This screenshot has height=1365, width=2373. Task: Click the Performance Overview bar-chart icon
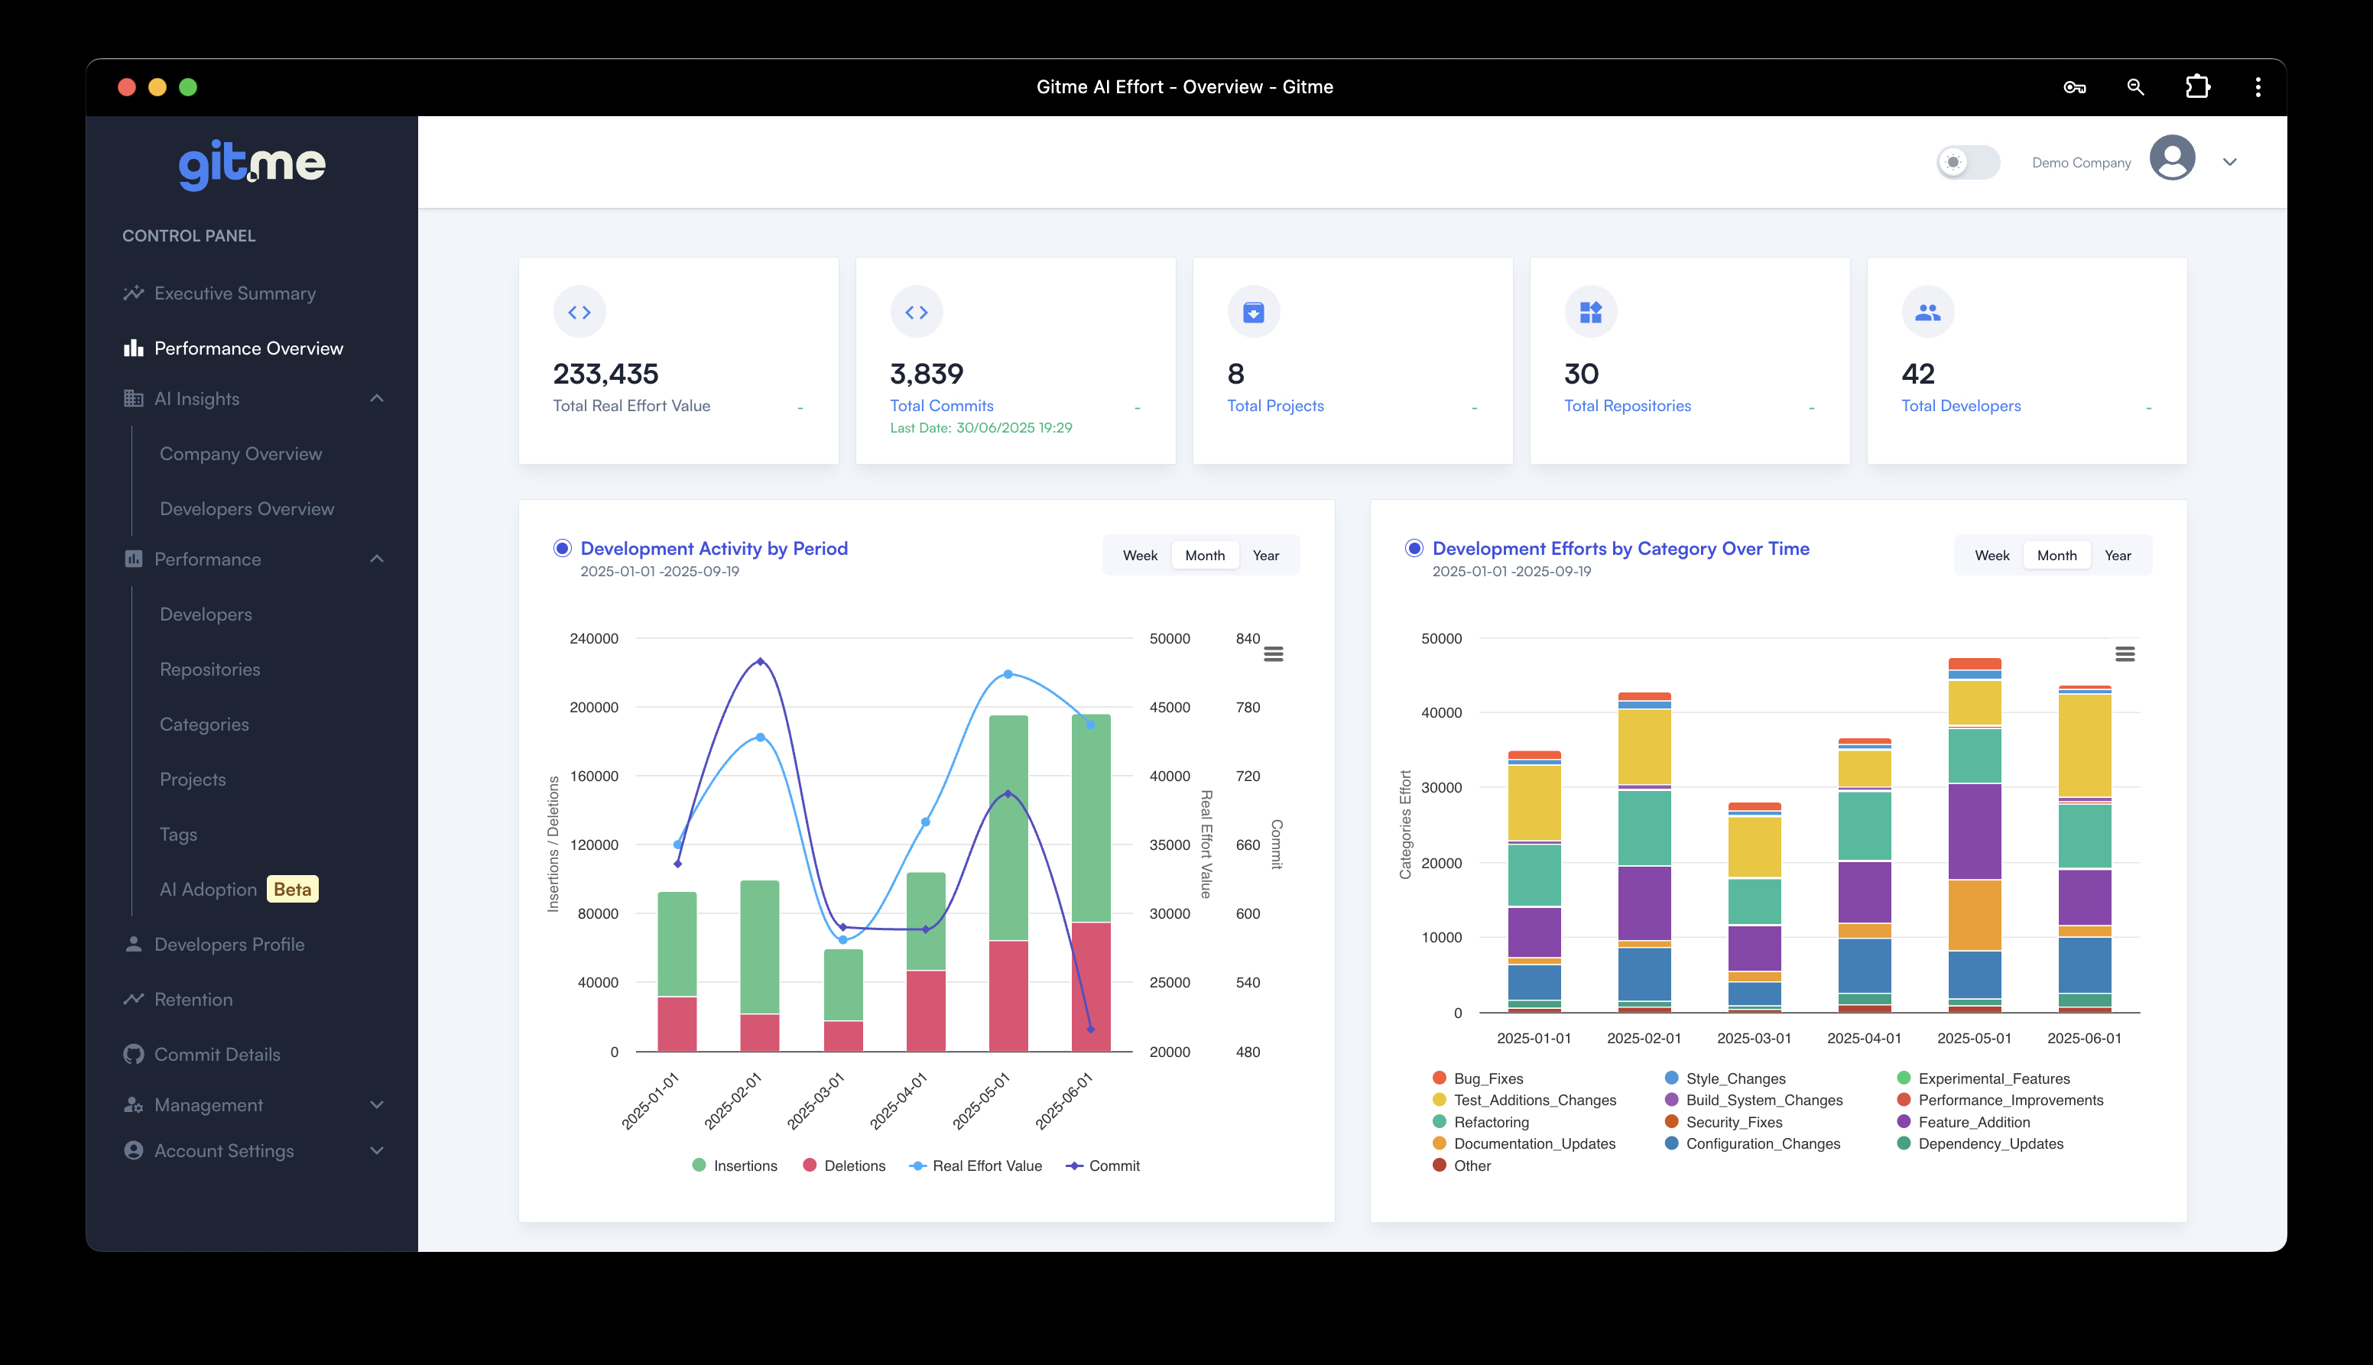coord(132,348)
